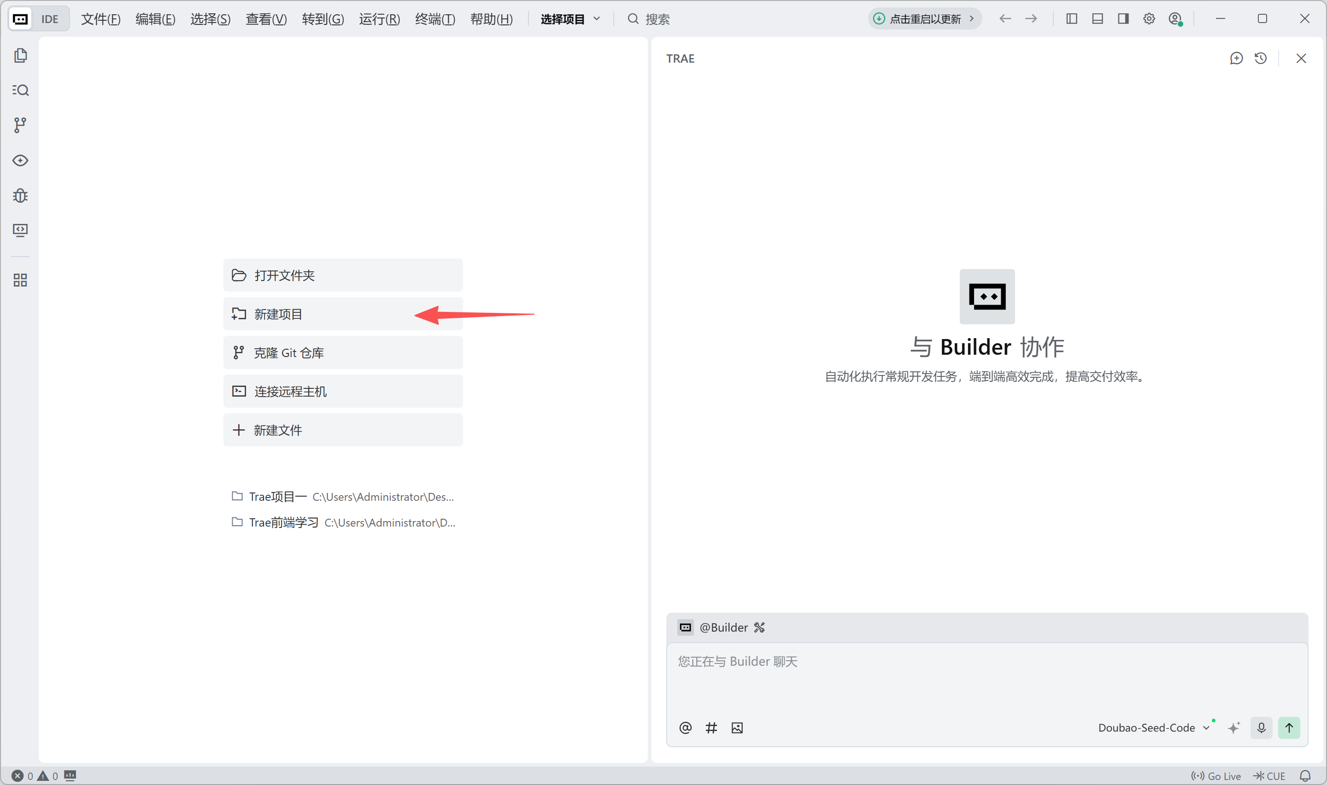Toggle the right secondary sidebar

[x=1123, y=18]
